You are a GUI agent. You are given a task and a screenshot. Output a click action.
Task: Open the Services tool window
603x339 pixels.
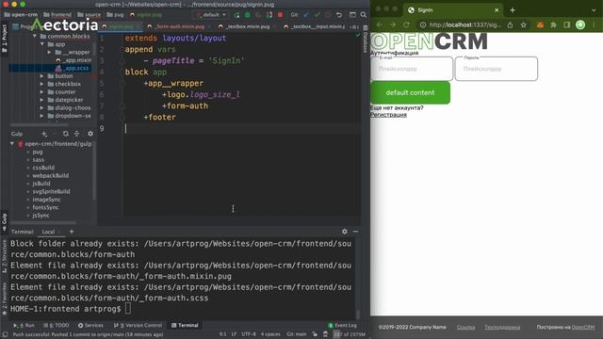coord(90,325)
